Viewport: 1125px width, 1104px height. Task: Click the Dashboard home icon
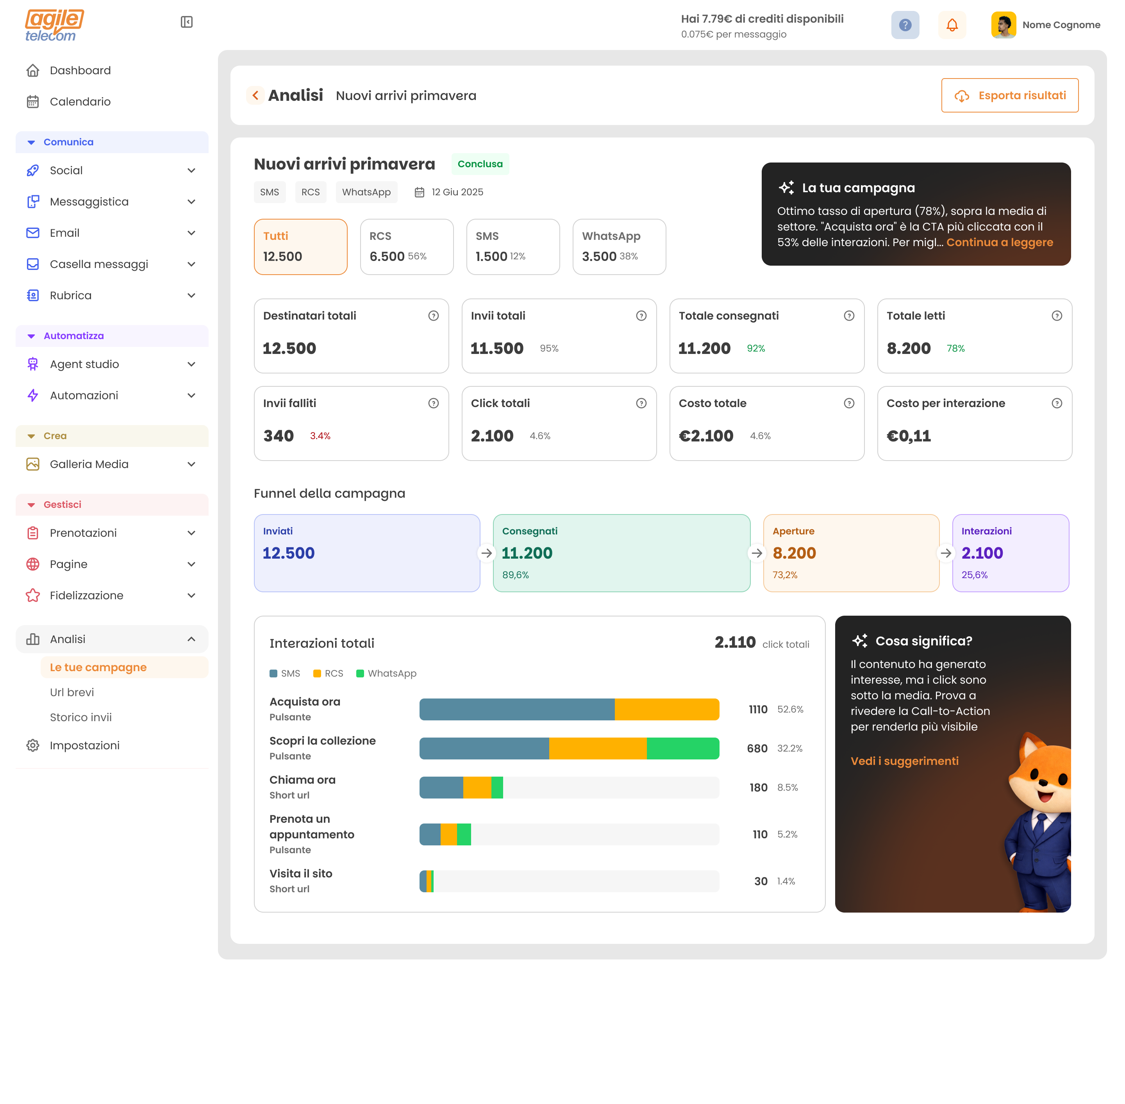[x=33, y=70]
